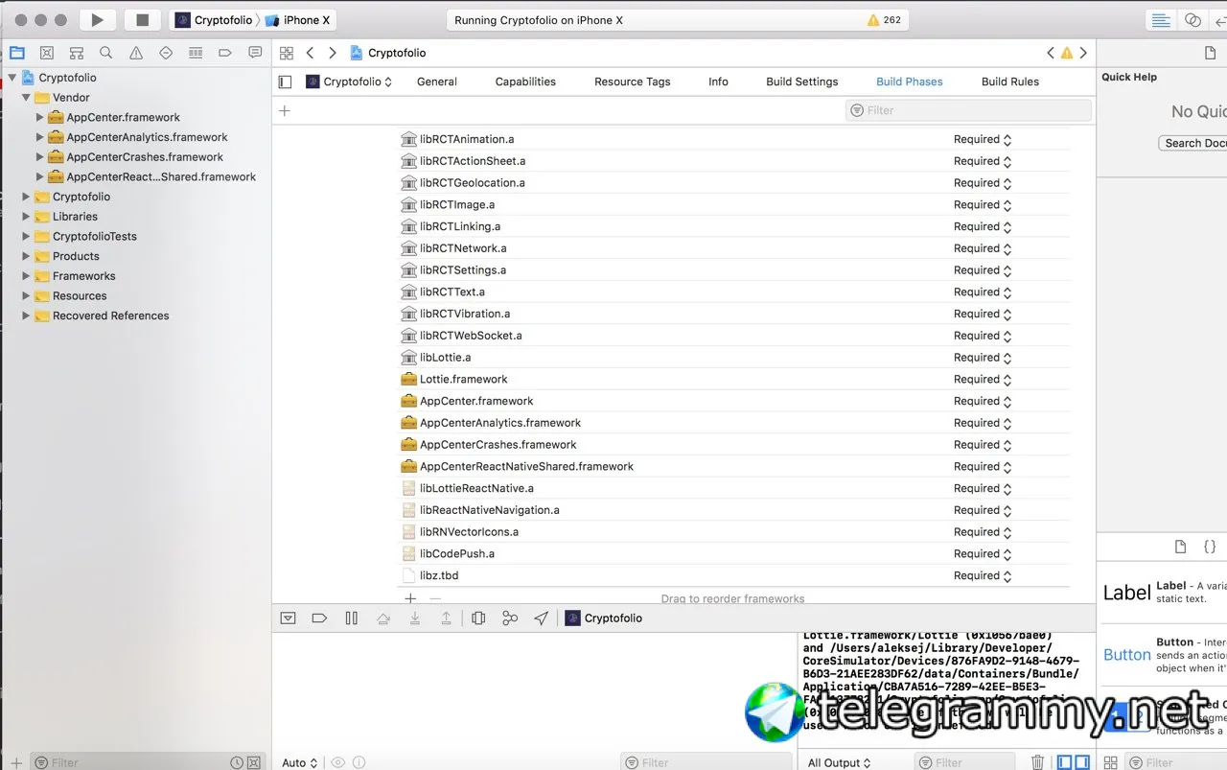Viewport: 1227px width, 770px height.
Task: Click the Step Over debug button
Action: pos(383,618)
